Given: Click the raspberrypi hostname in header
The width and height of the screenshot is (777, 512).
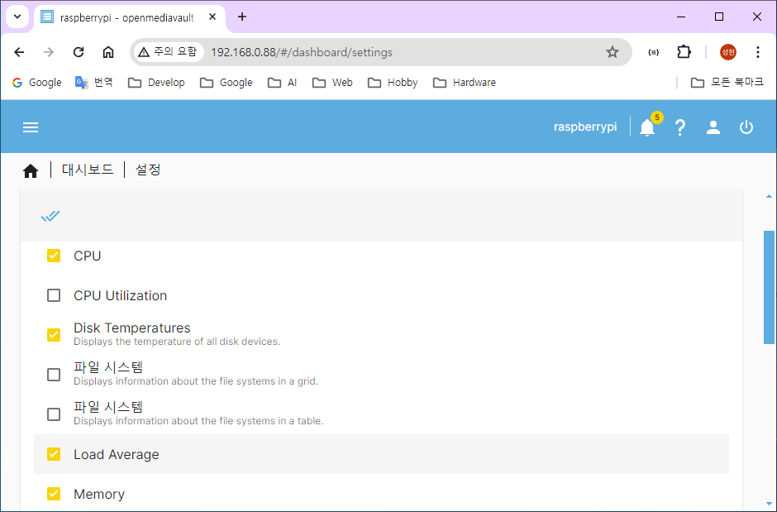Looking at the screenshot, I should click(x=585, y=127).
